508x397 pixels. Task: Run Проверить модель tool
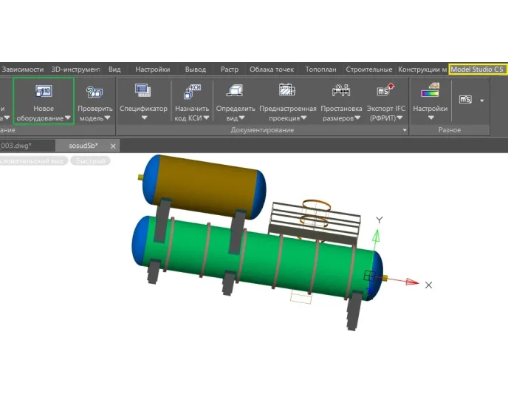(x=95, y=92)
